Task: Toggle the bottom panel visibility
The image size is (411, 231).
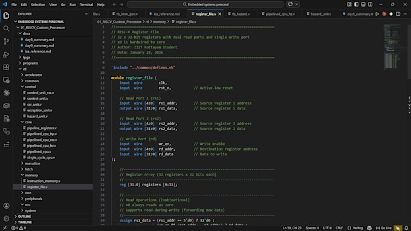Action: tap(363, 4)
